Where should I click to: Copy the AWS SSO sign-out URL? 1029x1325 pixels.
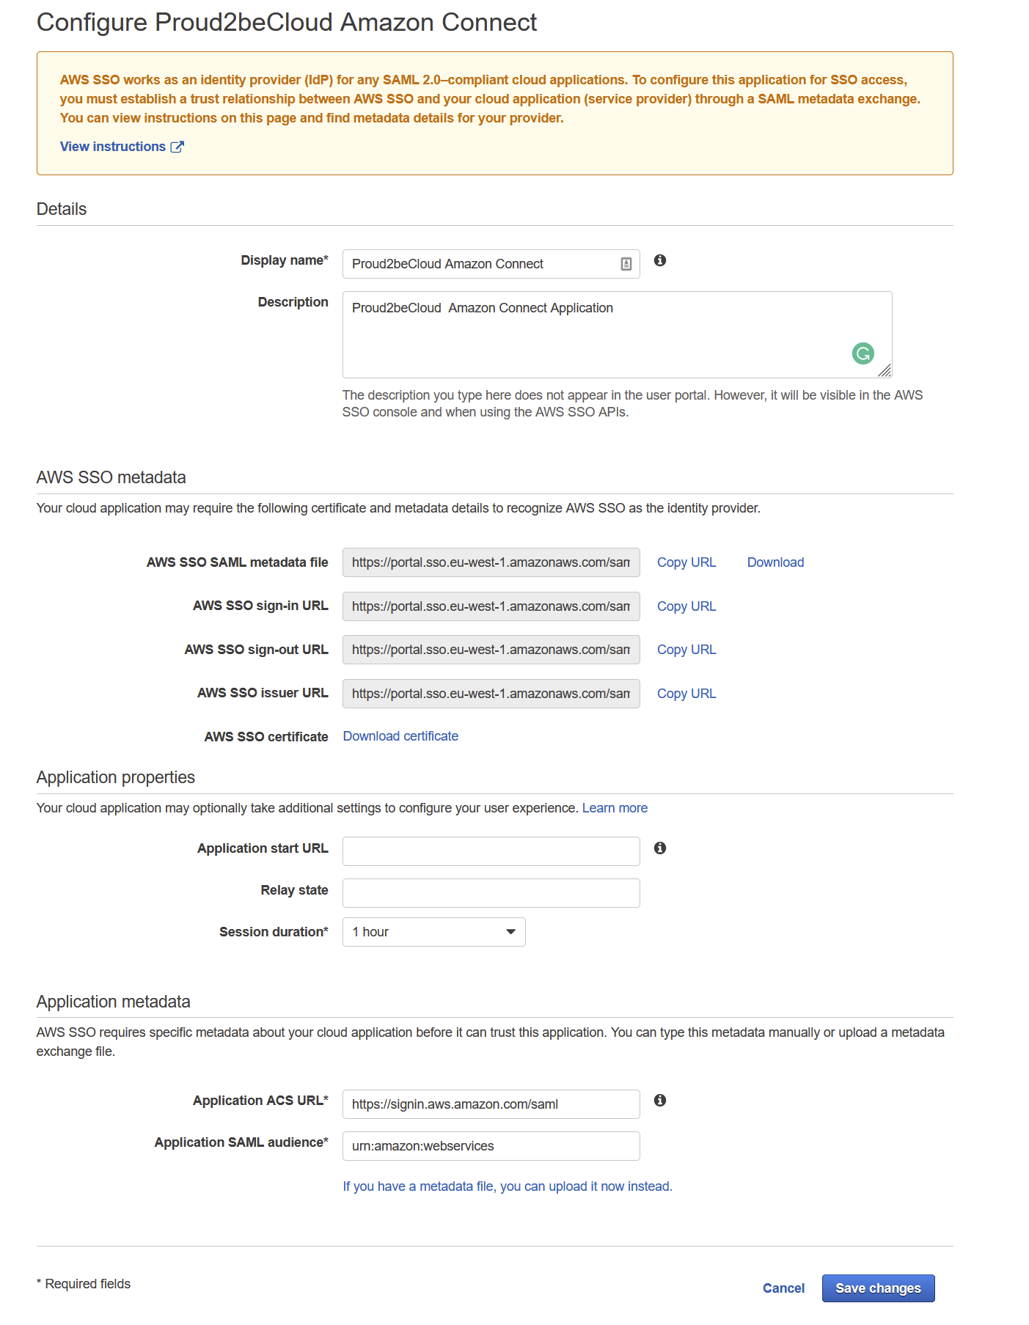[686, 650]
